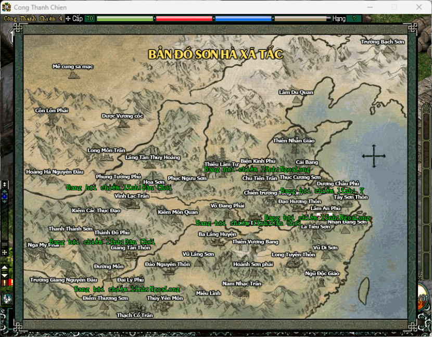
Task: Click the blue orb icon on left sidebar
Action: click(5, 196)
